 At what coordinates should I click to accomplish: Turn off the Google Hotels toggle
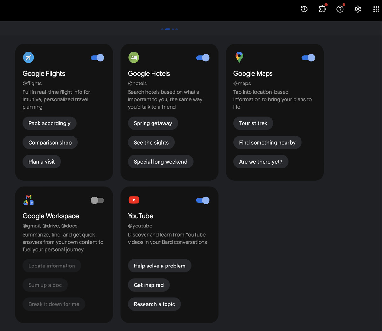pos(203,58)
